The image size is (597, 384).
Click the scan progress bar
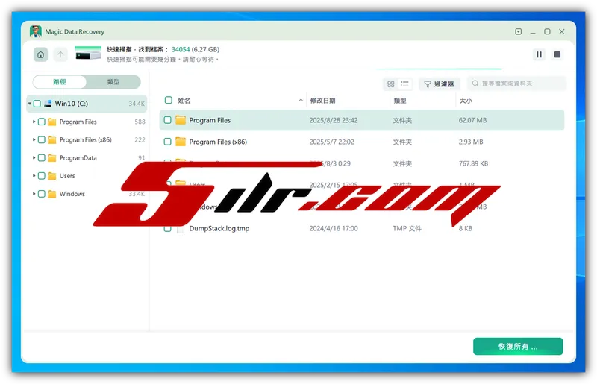[x=299, y=69]
